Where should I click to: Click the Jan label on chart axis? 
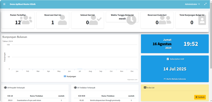pos(17,71)
